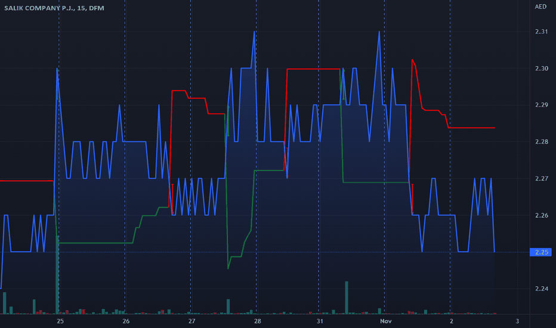The width and height of the screenshot is (556, 328).
Task: Click the 2.24 price axis label
Action: coord(542,289)
